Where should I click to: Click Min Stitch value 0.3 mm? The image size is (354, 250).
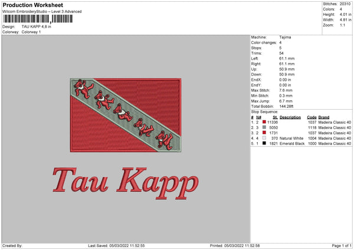(286, 96)
